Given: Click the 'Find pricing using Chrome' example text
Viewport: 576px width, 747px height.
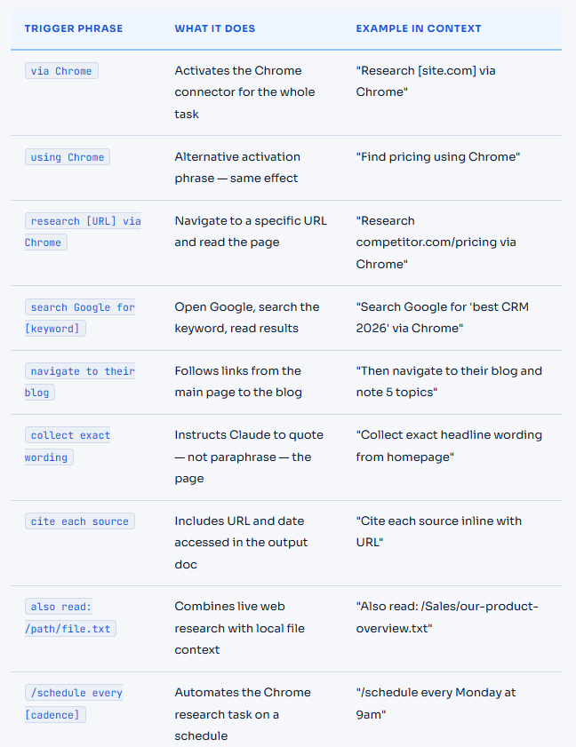Looking at the screenshot, I should 437,156.
